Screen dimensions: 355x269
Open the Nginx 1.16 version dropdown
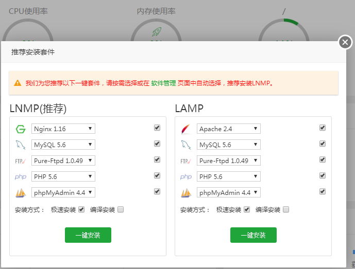pyautogui.click(x=63, y=129)
